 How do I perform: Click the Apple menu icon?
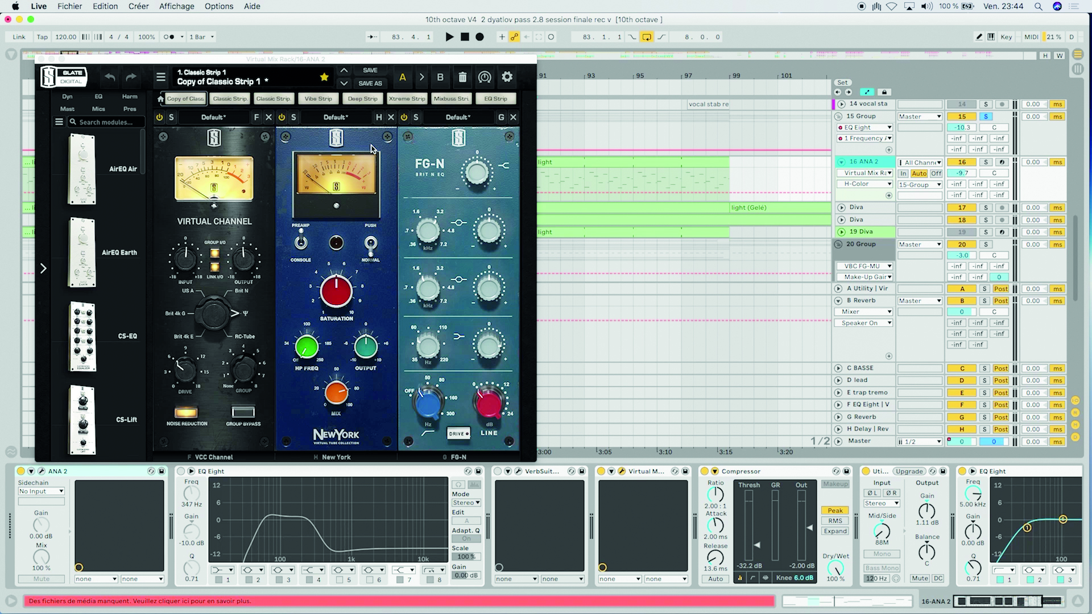coord(15,6)
